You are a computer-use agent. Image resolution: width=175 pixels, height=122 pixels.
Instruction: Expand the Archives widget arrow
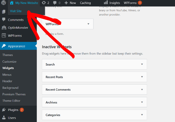click(x=142, y=102)
